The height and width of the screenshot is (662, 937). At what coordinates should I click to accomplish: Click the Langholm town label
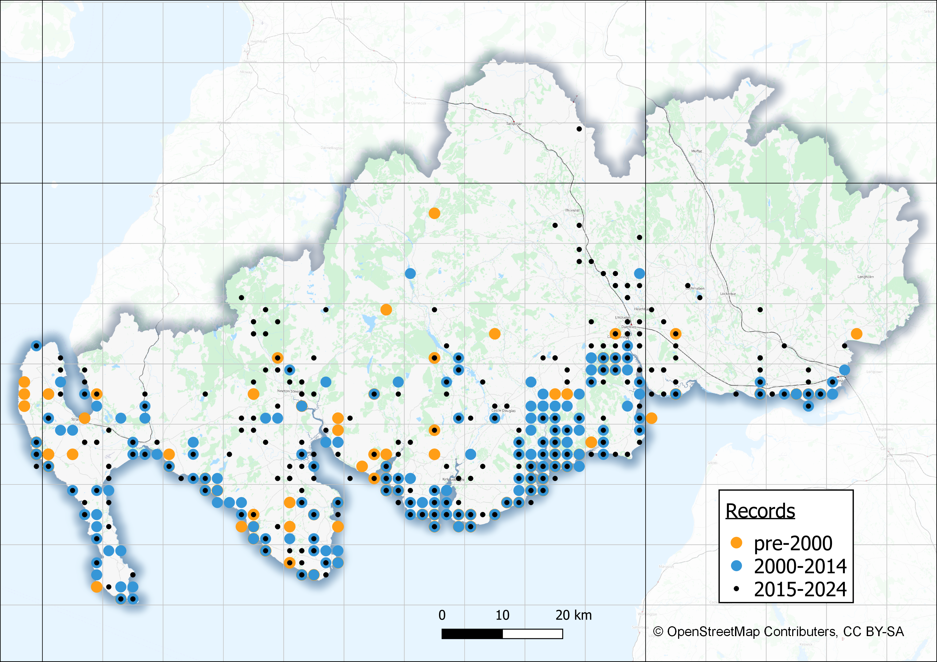tap(865, 277)
